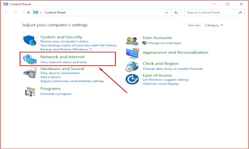Go up one level with up arrow
249x149 pixels.
[x=29, y=13]
